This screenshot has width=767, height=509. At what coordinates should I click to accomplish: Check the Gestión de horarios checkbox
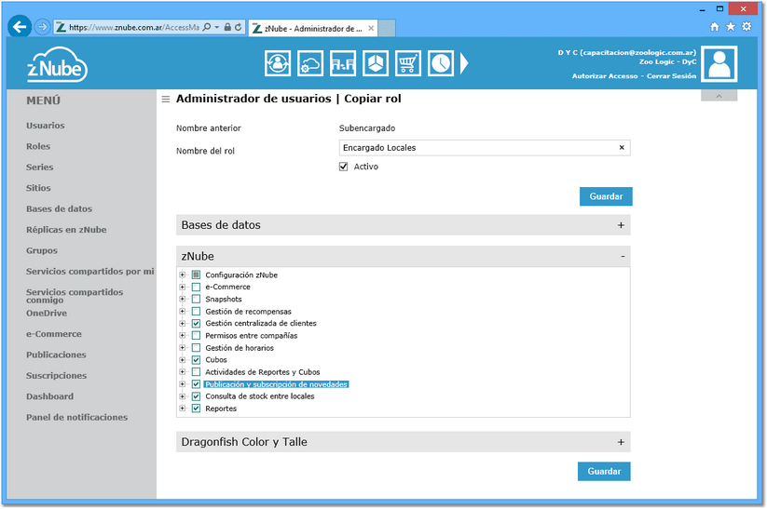click(196, 348)
